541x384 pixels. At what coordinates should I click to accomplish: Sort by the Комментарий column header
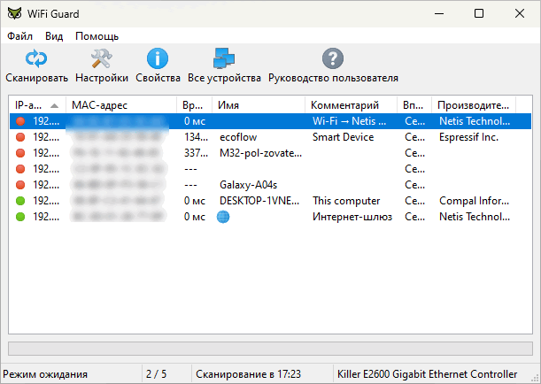[352, 105]
